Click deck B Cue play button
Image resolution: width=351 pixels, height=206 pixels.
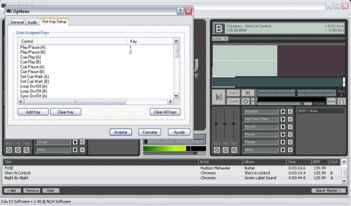(233, 101)
